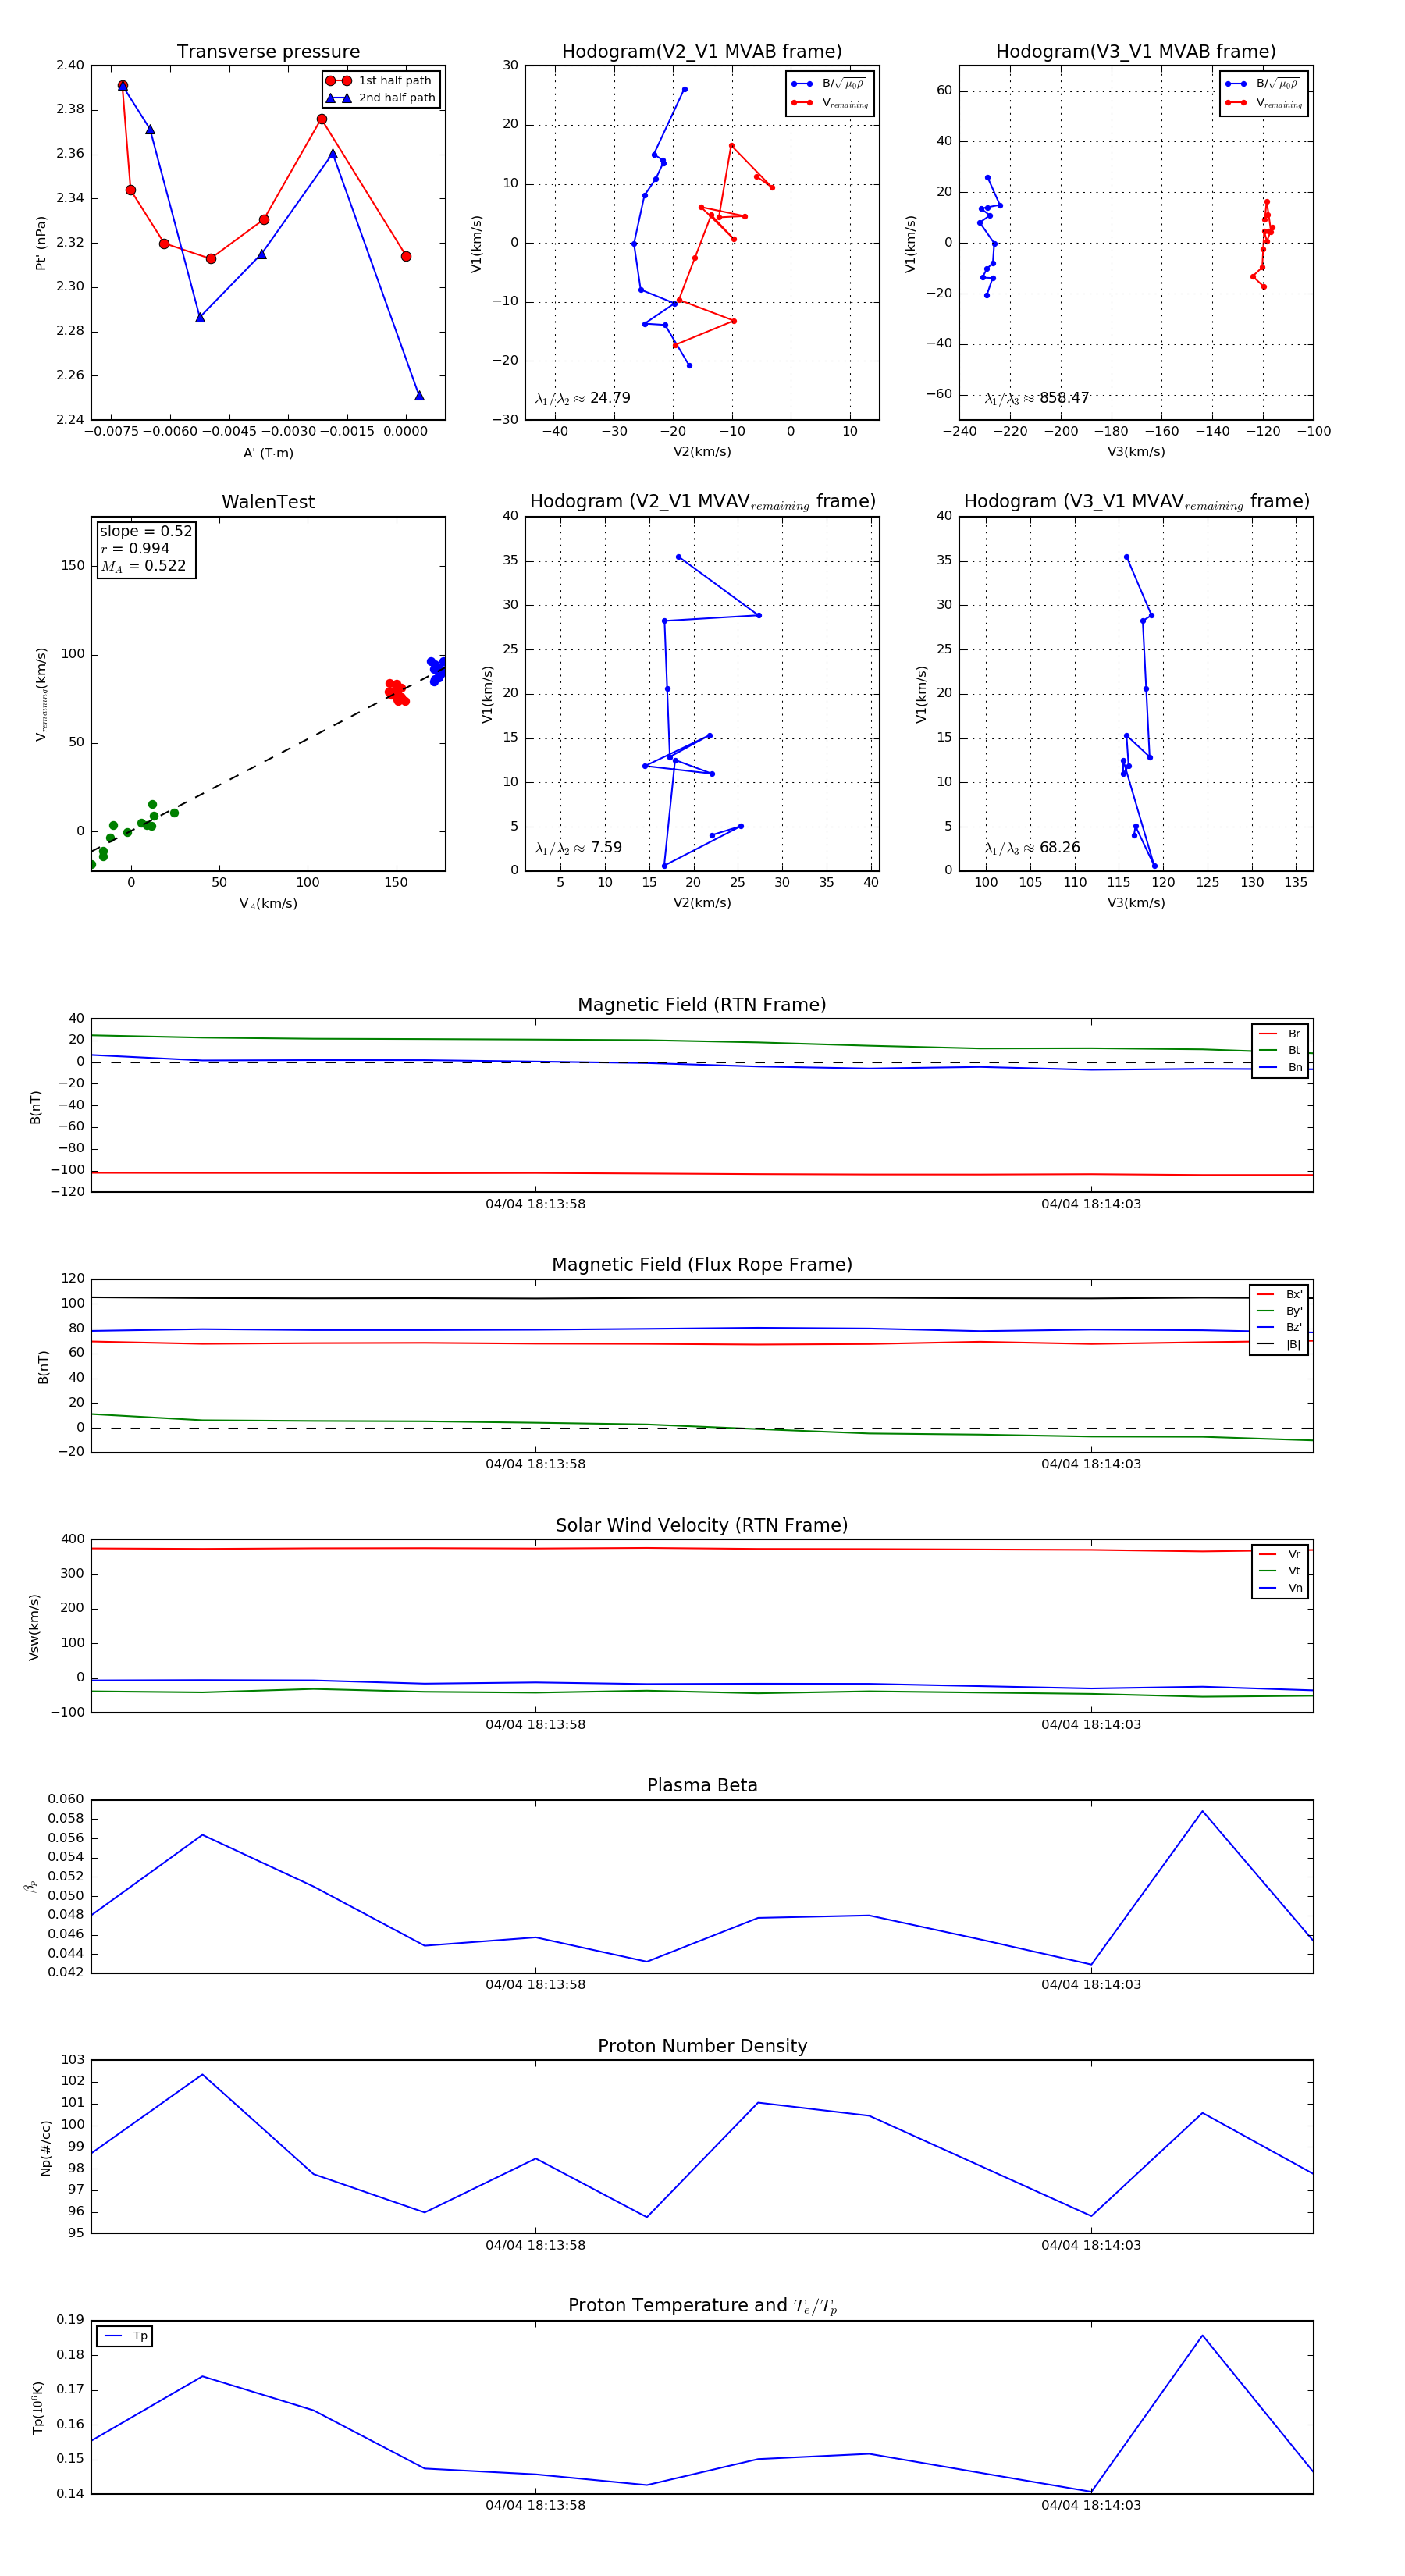Click the βp y-axis label of Plasma Beta
This screenshot has height=2576, width=1405.
click(30, 1886)
